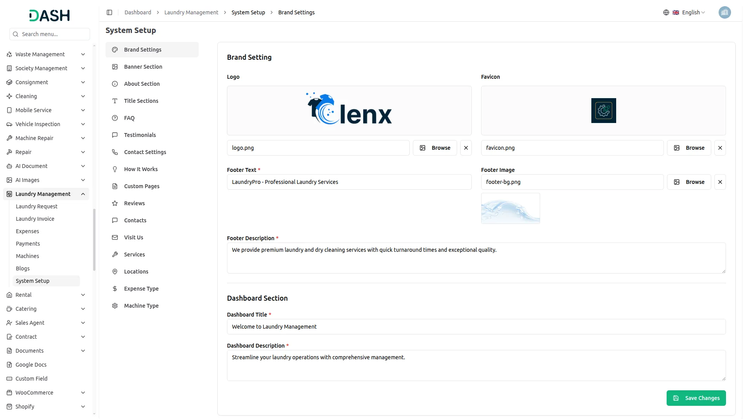Open the English language dropdown
The height and width of the screenshot is (419, 745).
(x=690, y=12)
